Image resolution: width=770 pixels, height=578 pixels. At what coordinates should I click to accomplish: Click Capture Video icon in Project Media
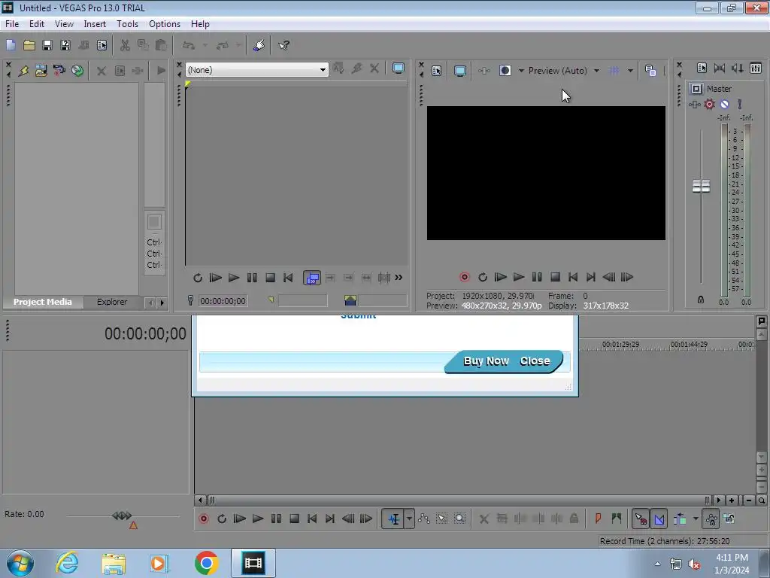59,70
